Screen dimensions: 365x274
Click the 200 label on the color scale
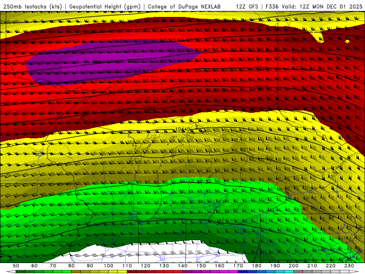pos(293,266)
